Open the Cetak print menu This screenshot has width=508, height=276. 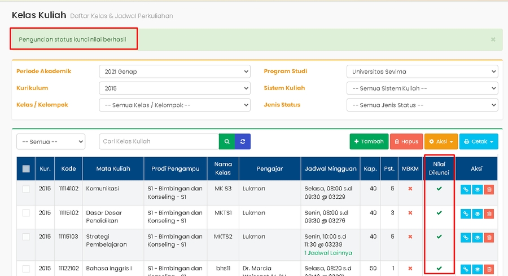point(478,141)
